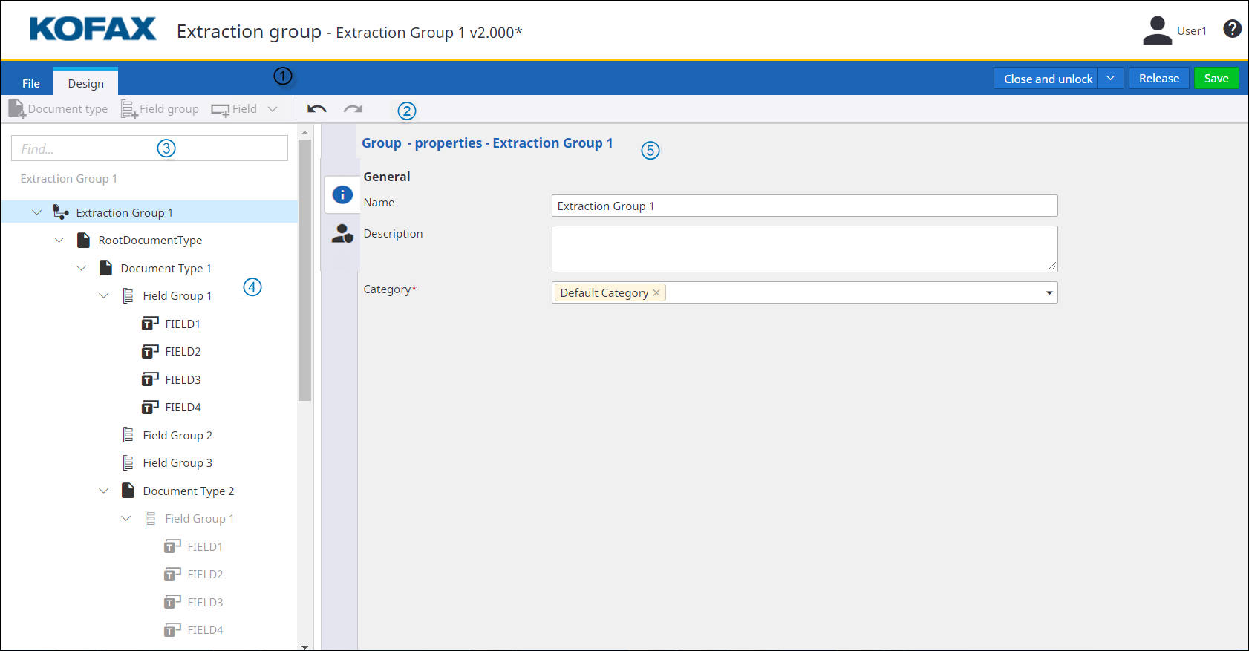Image resolution: width=1249 pixels, height=651 pixels.
Task: Open the File menu tab
Action: click(x=31, y=83)
